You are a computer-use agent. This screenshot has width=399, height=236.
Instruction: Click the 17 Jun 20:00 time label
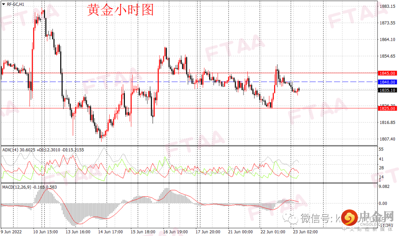tap(208, 232)
